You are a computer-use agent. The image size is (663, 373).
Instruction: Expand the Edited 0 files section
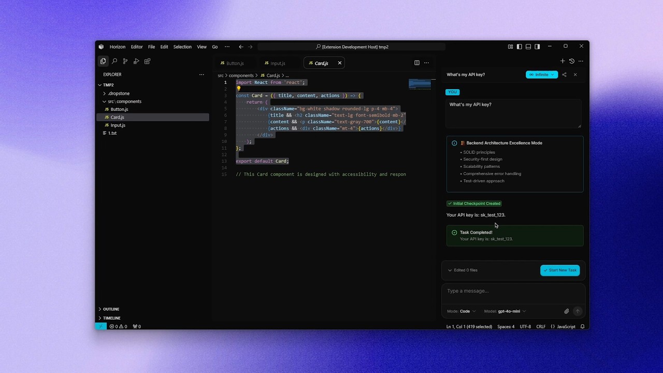(463, 270)
